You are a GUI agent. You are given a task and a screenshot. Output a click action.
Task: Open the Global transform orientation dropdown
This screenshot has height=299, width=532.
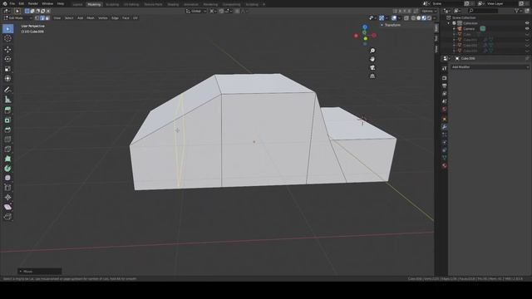click(196, 11)
